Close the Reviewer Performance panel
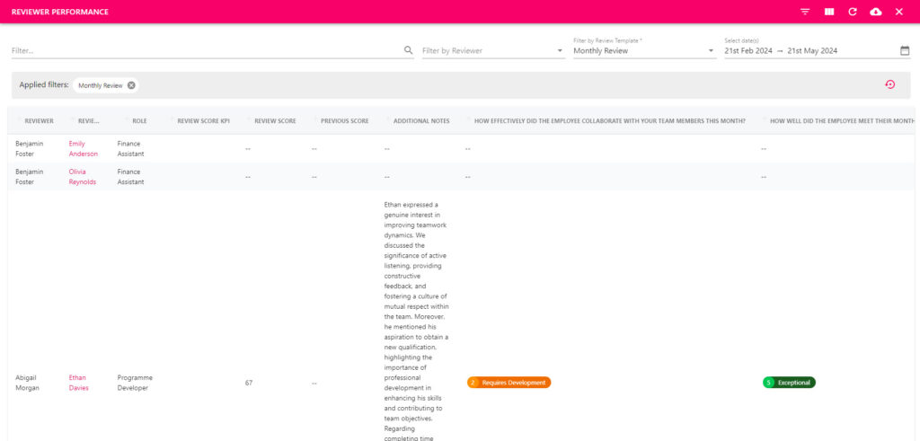Image resolution: width=920 pixels, height=441 pixels. pos(898,12)
